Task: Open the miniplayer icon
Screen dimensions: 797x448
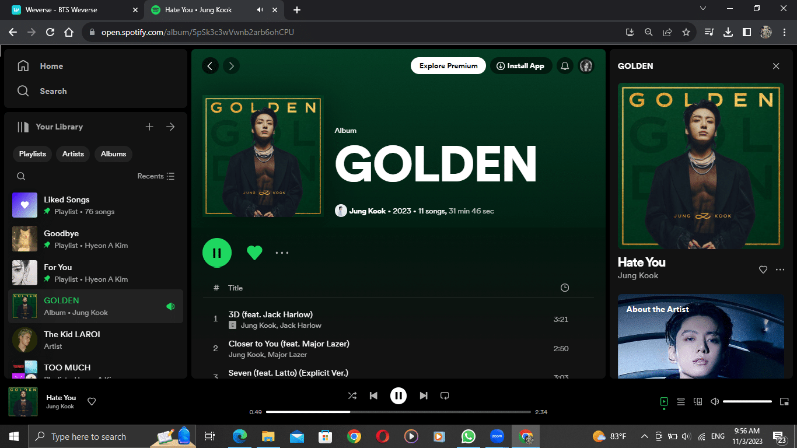Action: (x=784, y=401)
